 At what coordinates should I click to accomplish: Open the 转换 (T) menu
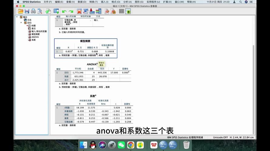(x=94, y=2)
